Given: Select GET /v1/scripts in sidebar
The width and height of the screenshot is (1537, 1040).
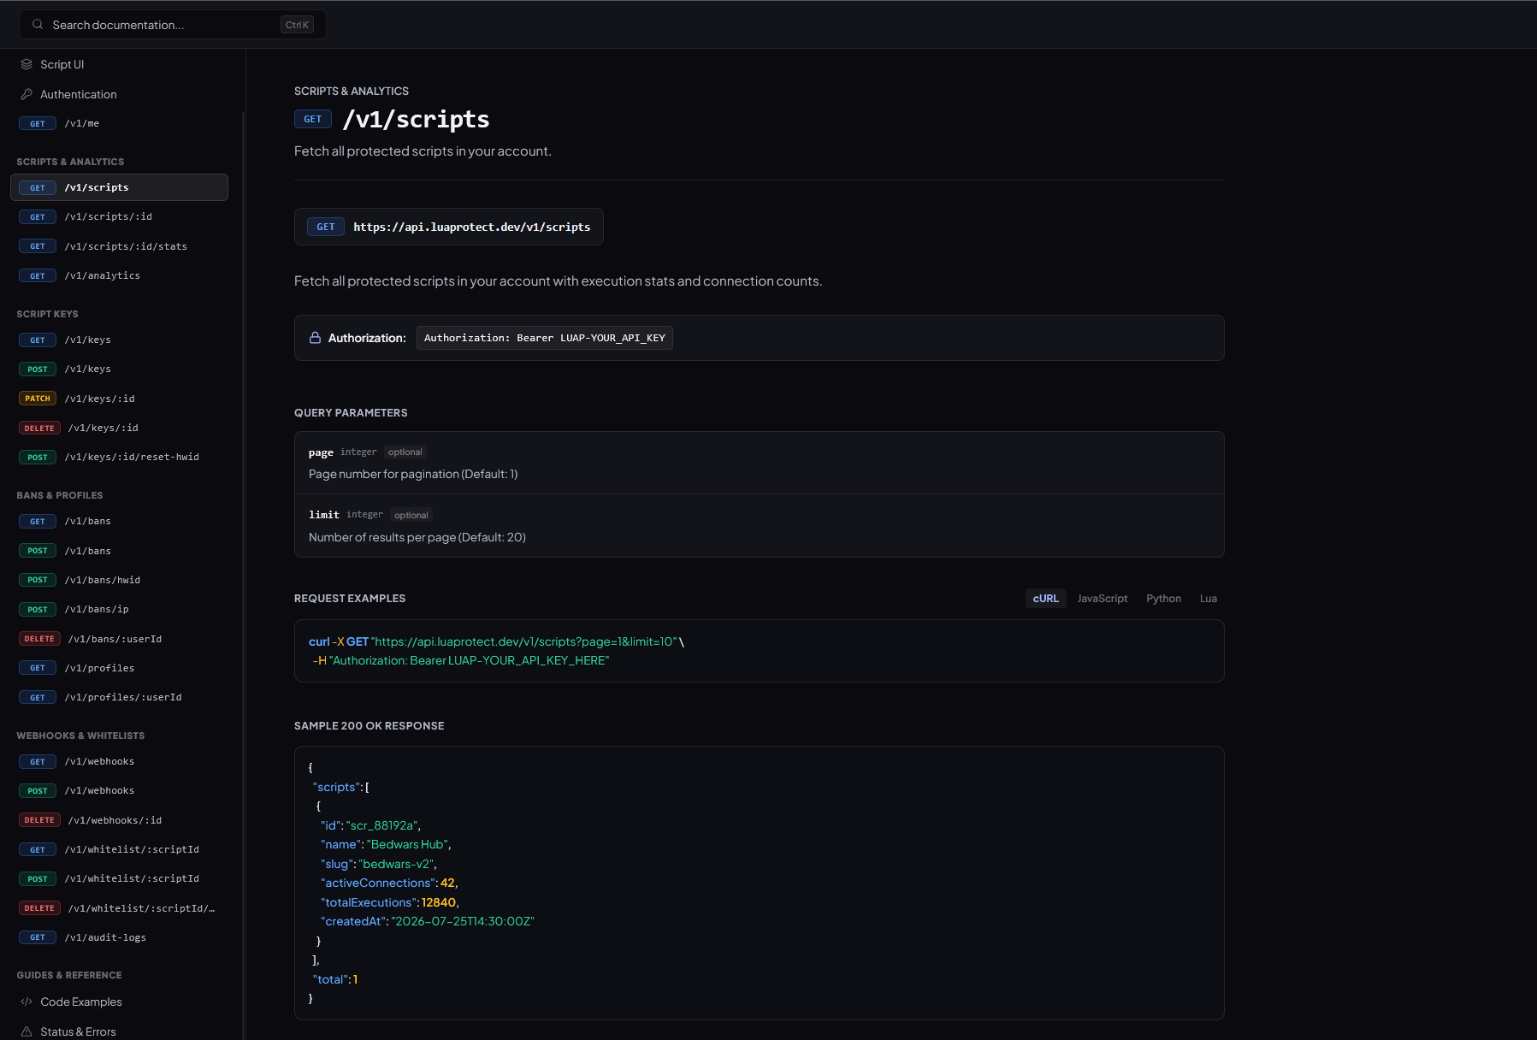Looking at the screenshot, I should pyautogui.click(x=119, y=187).
